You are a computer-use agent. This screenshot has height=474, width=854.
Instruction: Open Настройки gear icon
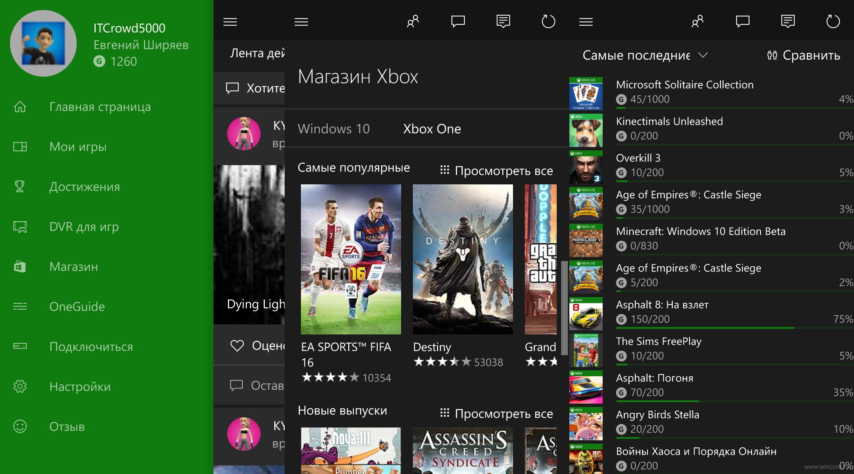pos(20,386)
